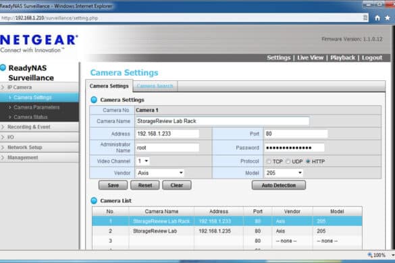Screen dimensions: 395x263
Task: Open Live View in top navigation
Action: pos(310,57)
